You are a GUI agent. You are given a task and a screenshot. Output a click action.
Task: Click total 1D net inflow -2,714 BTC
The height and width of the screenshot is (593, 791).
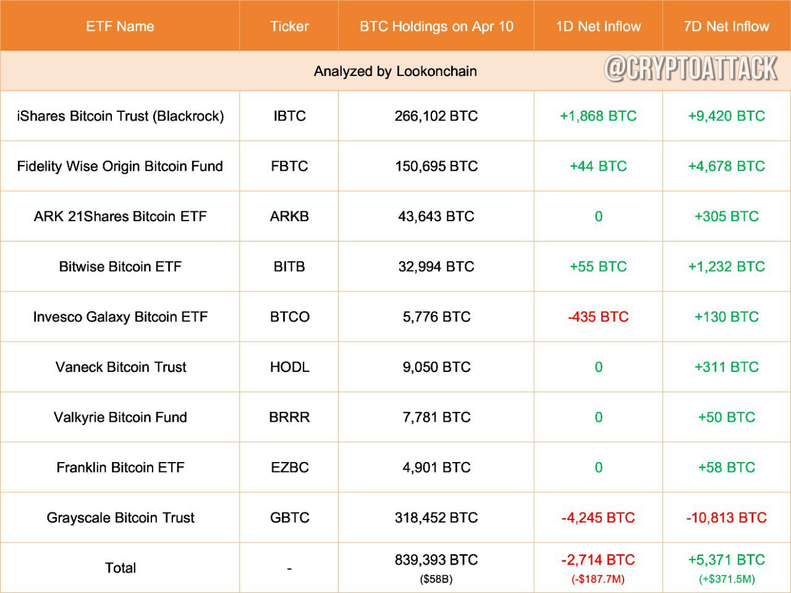click(598, 560)
